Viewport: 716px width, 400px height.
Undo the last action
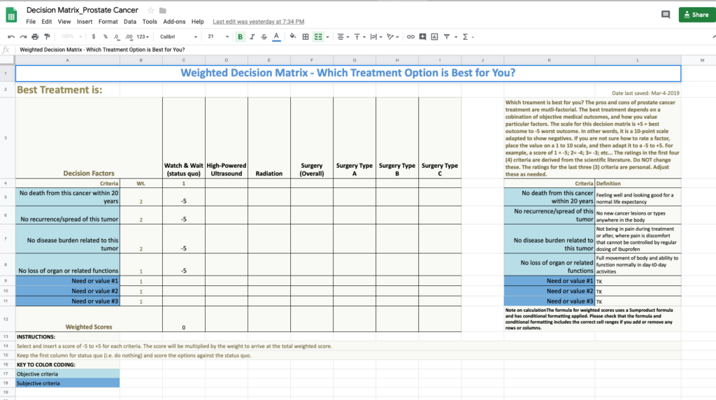pyautogui.click(x=11, y=37)
